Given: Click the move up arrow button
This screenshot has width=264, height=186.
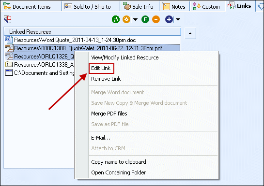Looking at the screenshot, I should [190, 33].
